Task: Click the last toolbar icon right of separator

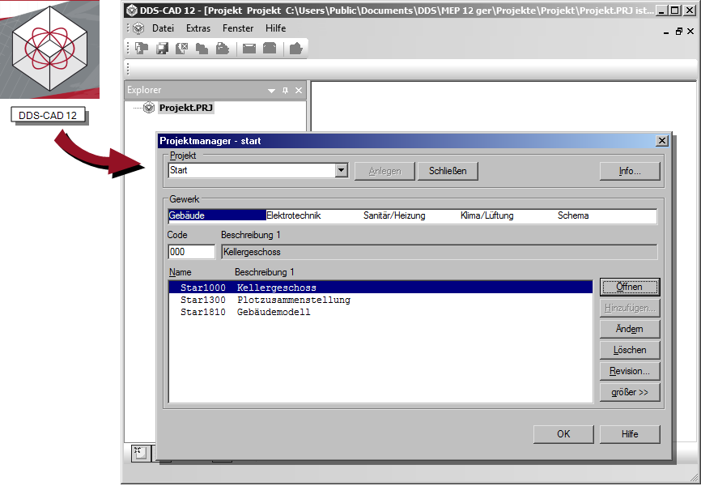Action: tap(295, 49)
